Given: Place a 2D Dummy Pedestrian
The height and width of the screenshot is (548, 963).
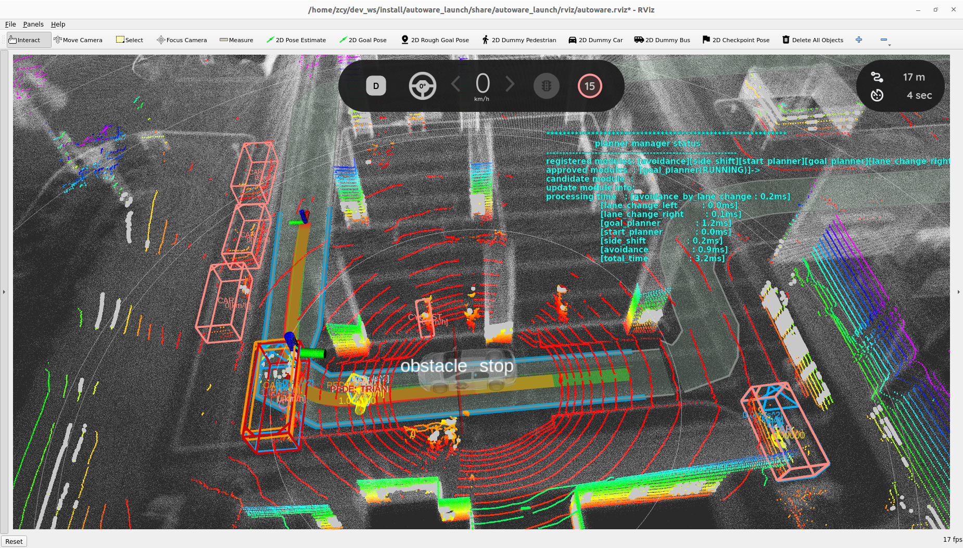Looking at the screenshot, I should click(518, 40).
